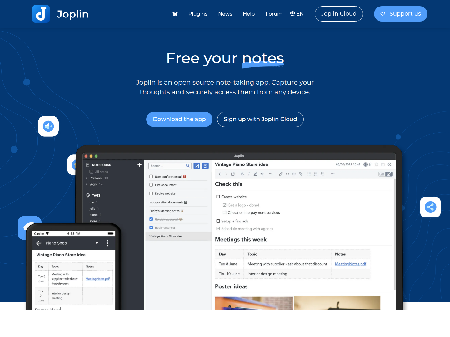This screenshot has width=450, height=337.
Task: Open the Piano Shop dropdown triangle on phone
Action: (97, 243)
